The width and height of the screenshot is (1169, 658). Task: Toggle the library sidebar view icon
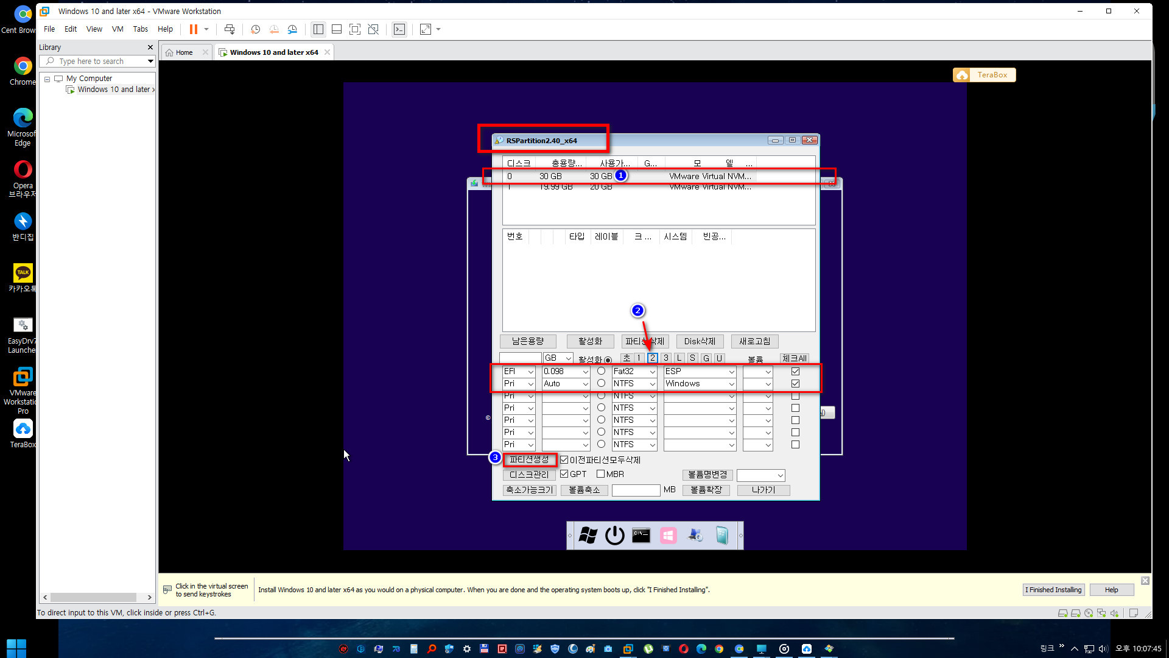pos(318,29)
